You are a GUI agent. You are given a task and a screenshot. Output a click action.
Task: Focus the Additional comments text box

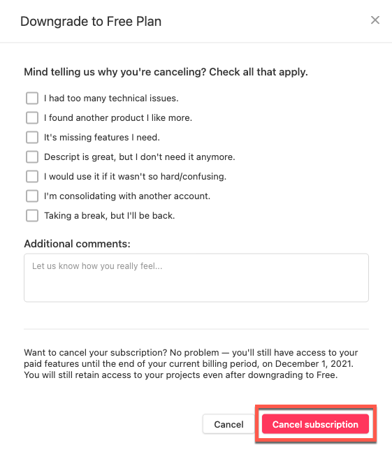click(196, 277)
